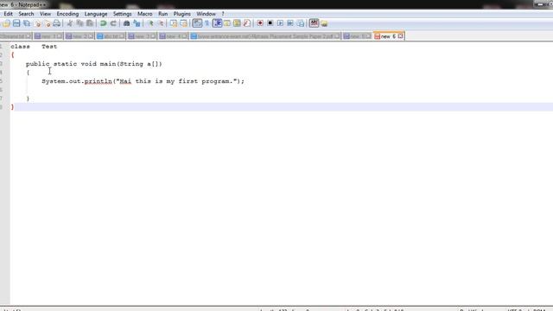
Task: Click 'public static void main' line
Action: (94, 64)
